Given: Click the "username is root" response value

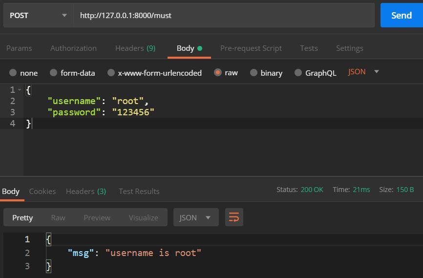Looking at the screenshot, I should pos(153,253).
